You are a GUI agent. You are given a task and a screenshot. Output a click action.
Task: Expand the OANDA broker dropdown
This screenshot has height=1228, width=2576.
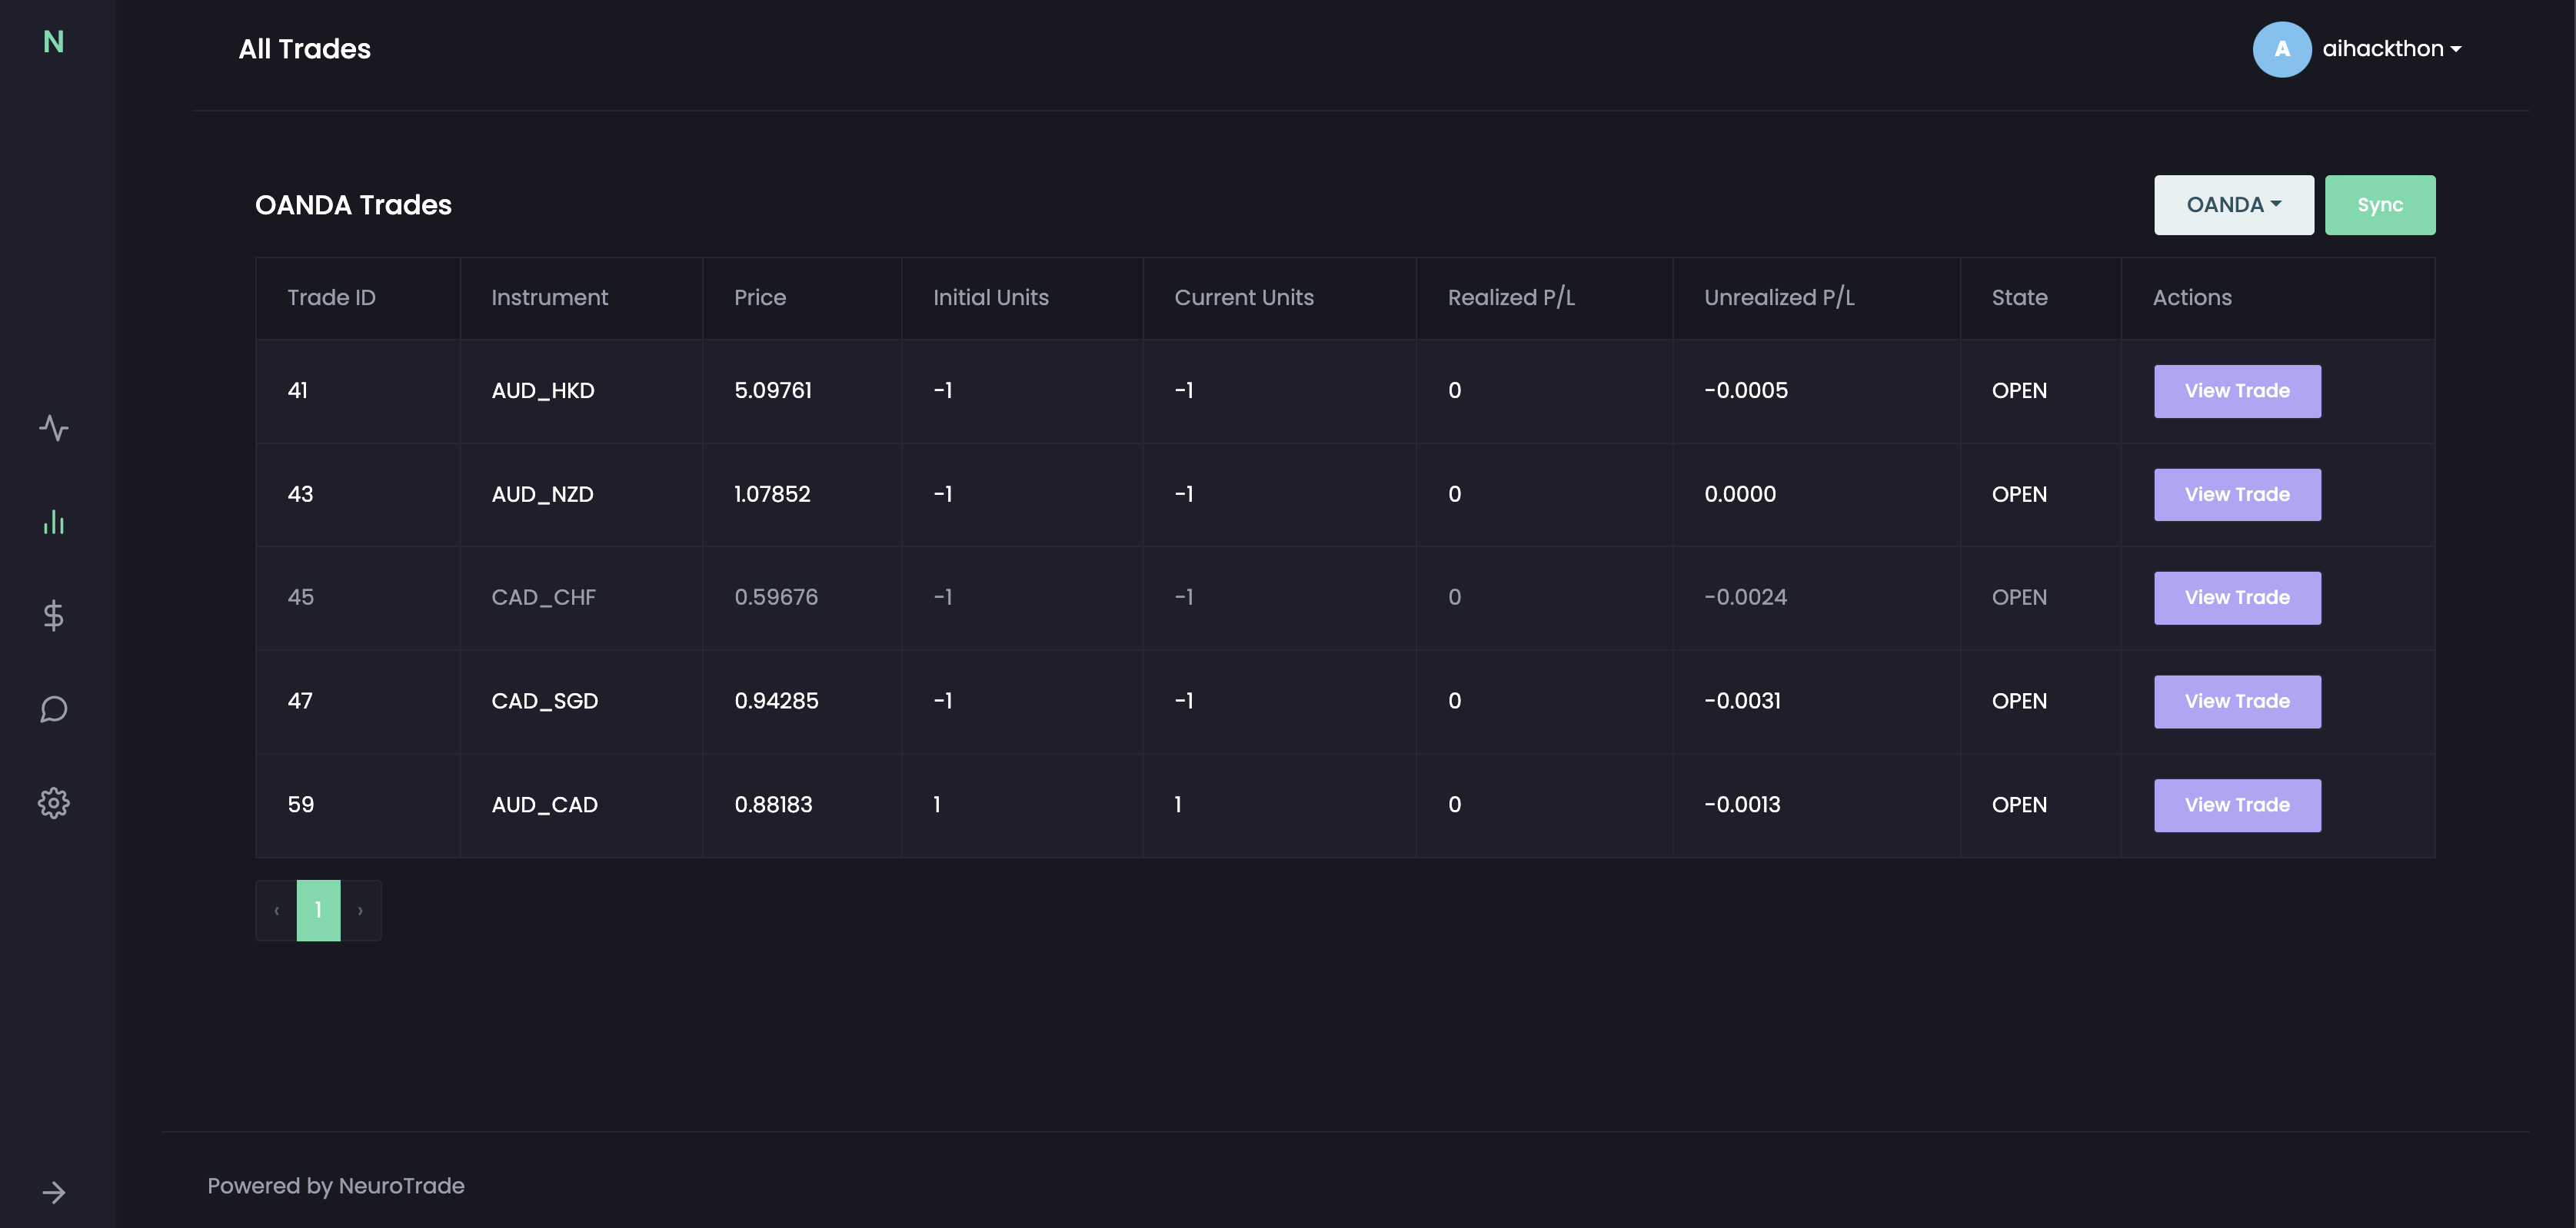coord(2233,205)
